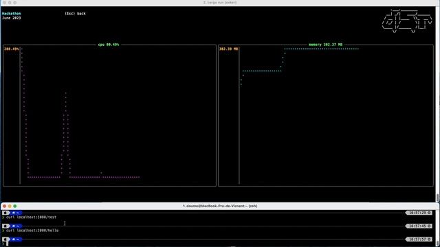Click the scrollbar thumb of the cargo run window
Image resolution: width=440 pixels, height=247 pixels.
coord(437,198)
